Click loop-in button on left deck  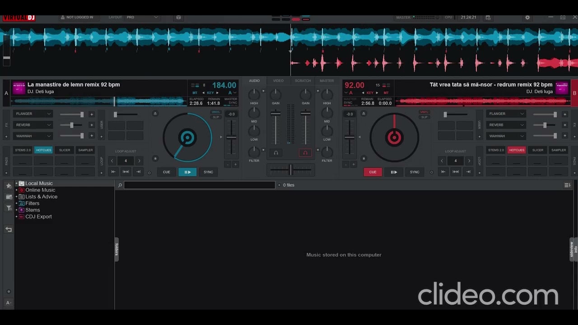pos(113,172)
